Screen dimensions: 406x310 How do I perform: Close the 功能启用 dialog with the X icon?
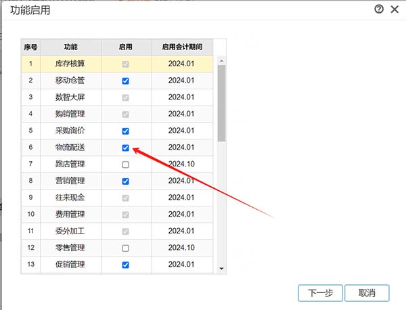point(394,9)
